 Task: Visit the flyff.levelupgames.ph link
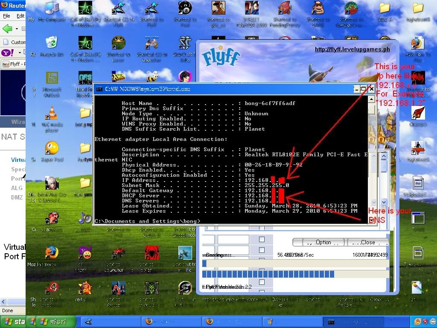(x=352, y=50)
